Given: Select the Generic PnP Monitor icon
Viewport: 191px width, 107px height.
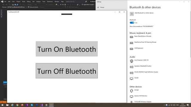Looking at the screenshot, I should tap(131, 97).
